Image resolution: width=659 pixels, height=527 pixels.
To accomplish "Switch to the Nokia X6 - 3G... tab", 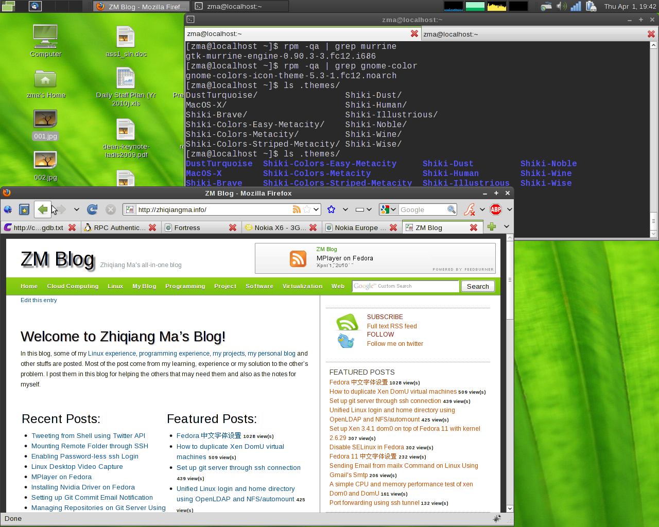I will click(x=281, y=227).
